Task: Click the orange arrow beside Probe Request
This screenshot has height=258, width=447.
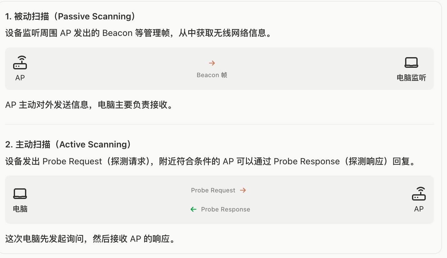Action: tap(243, 190)
